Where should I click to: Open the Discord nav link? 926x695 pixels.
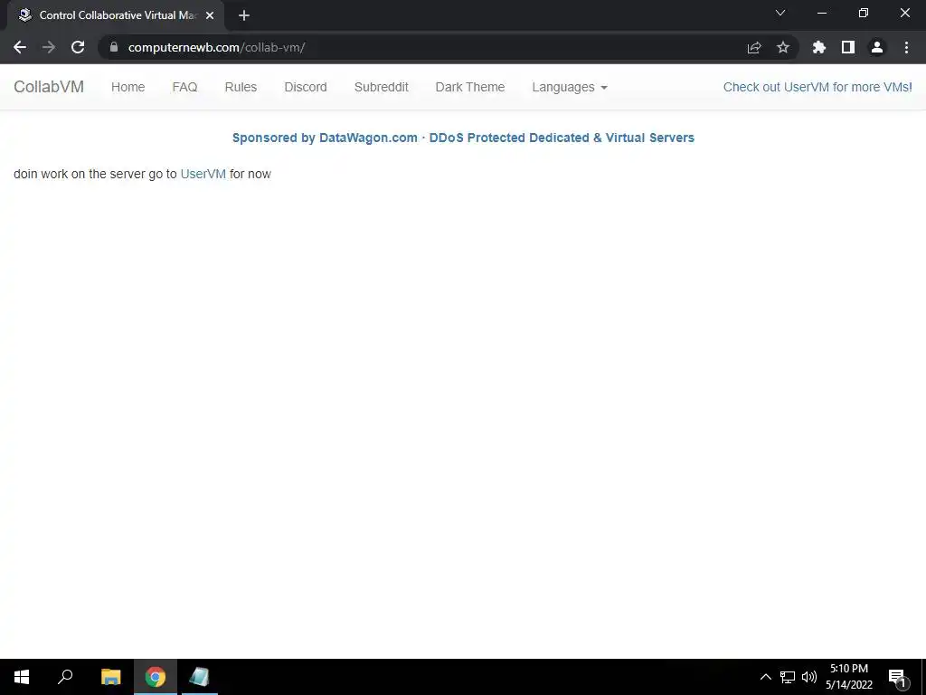306,87
